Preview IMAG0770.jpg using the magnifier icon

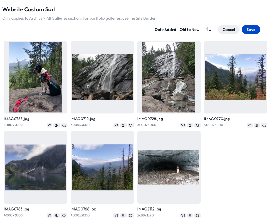264,125
